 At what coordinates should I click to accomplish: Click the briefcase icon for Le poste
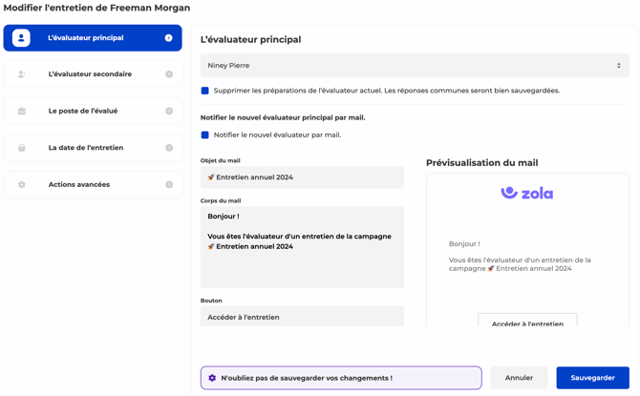[x=21, y=112]
